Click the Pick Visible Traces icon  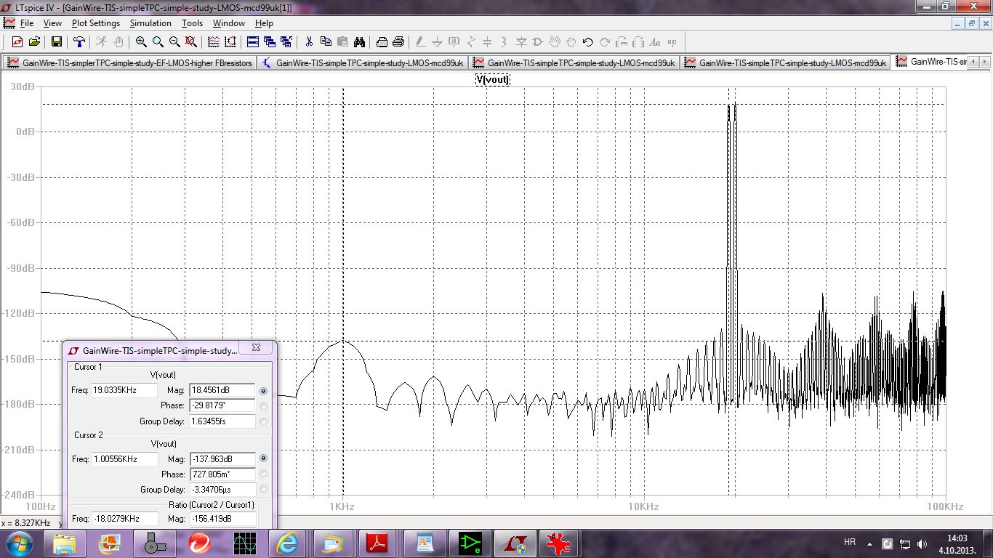click(214, 42)
